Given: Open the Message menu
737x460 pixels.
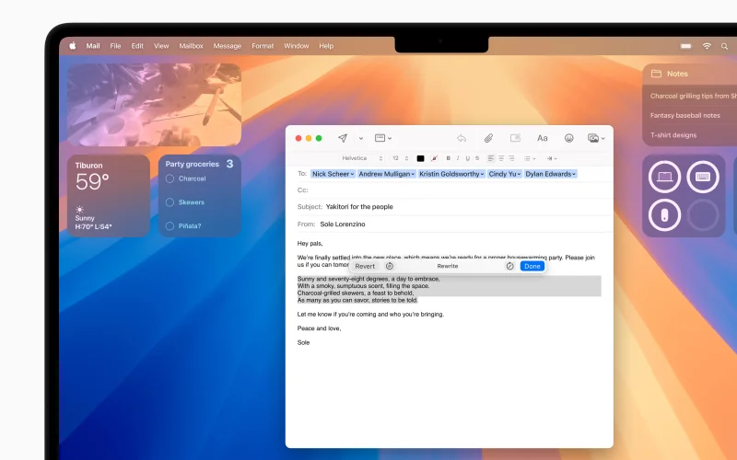Looking at the screenshot, I should coord(227,45).
